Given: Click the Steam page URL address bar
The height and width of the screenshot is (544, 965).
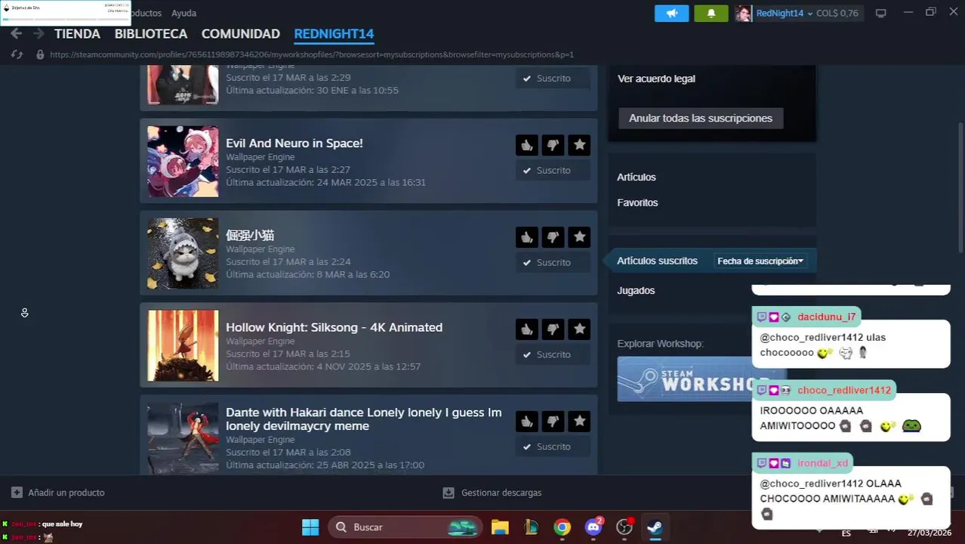Looking at the screenshot, I should coord(312,54).
